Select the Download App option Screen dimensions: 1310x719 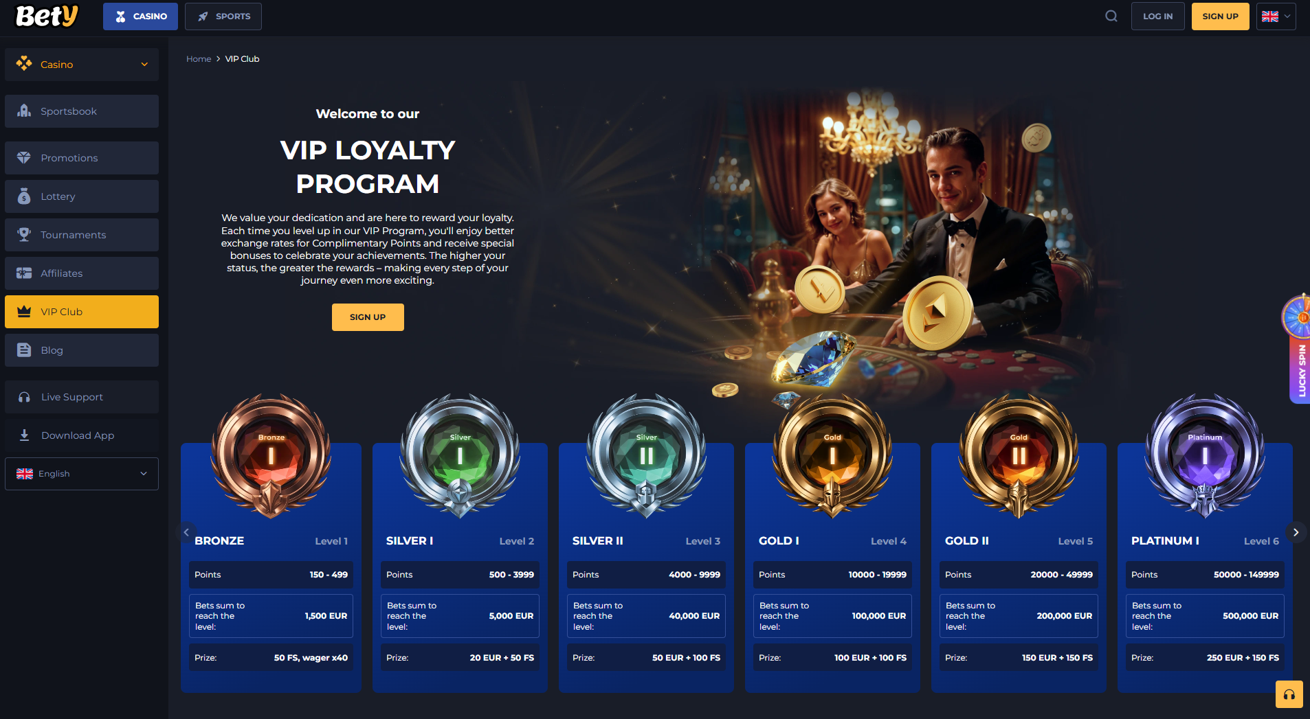click(x=82, y=435)
